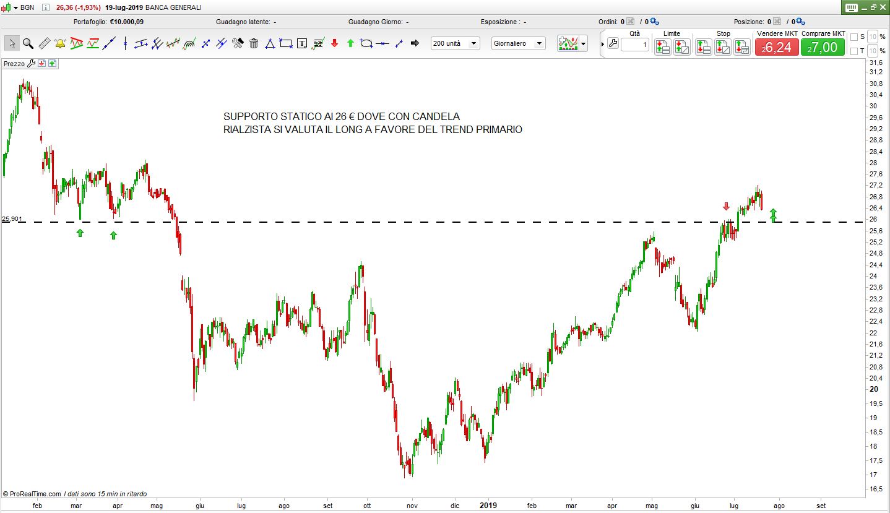Viewport: 890px width, 513px height.
Task: Select the ellipse drawing tool
Action: [x=366, y=43]
